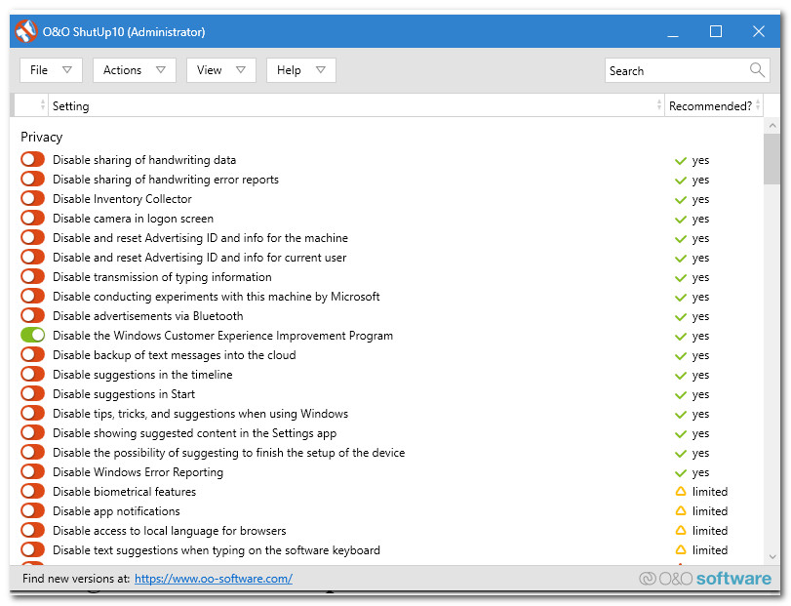Click yellow warning triangle for app notifications
This screenshot has height=606, width=791.
(681, 510)
